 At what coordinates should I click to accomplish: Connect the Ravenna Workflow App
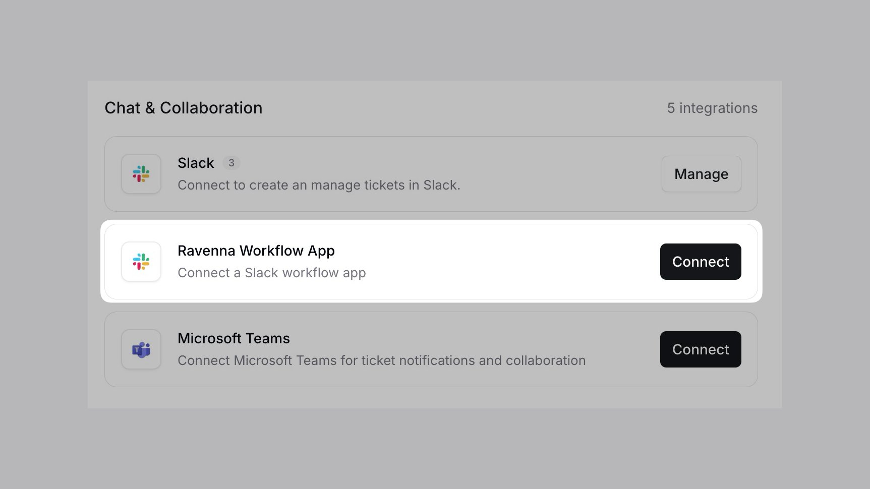coord(701,262)
